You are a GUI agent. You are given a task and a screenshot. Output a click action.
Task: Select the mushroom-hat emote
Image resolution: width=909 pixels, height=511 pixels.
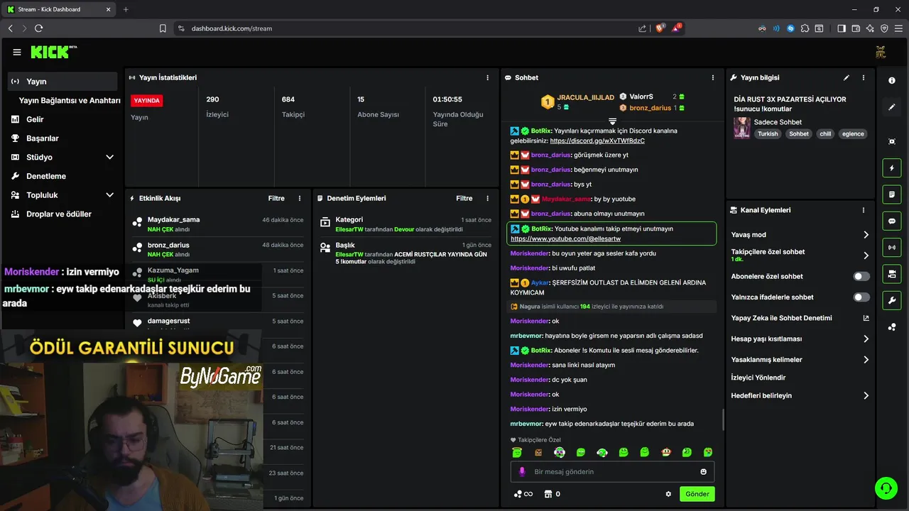666,452
